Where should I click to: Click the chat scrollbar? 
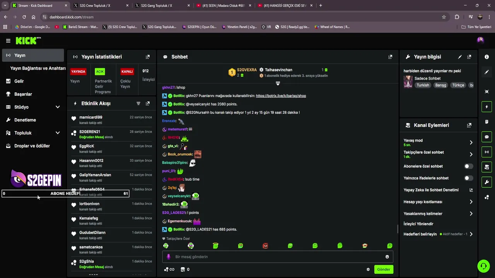tap(398, 229)
